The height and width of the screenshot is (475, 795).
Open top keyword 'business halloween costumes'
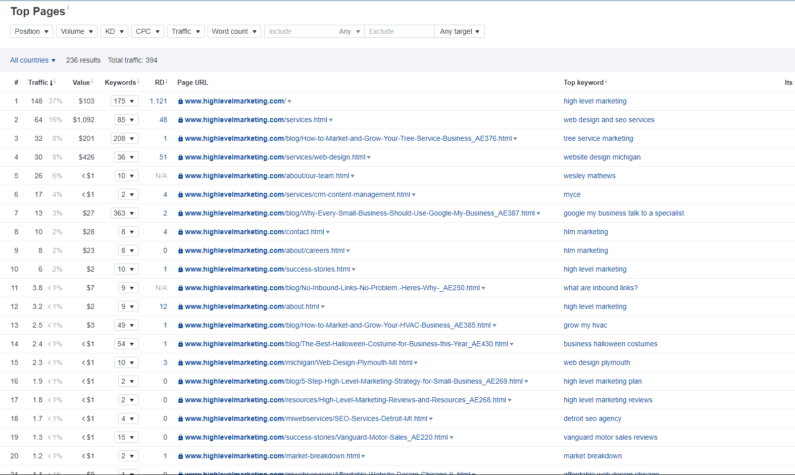pyautogui.click(x=610, y=344)
